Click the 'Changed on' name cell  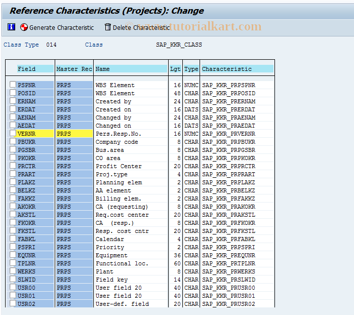(x=131, y=126)
